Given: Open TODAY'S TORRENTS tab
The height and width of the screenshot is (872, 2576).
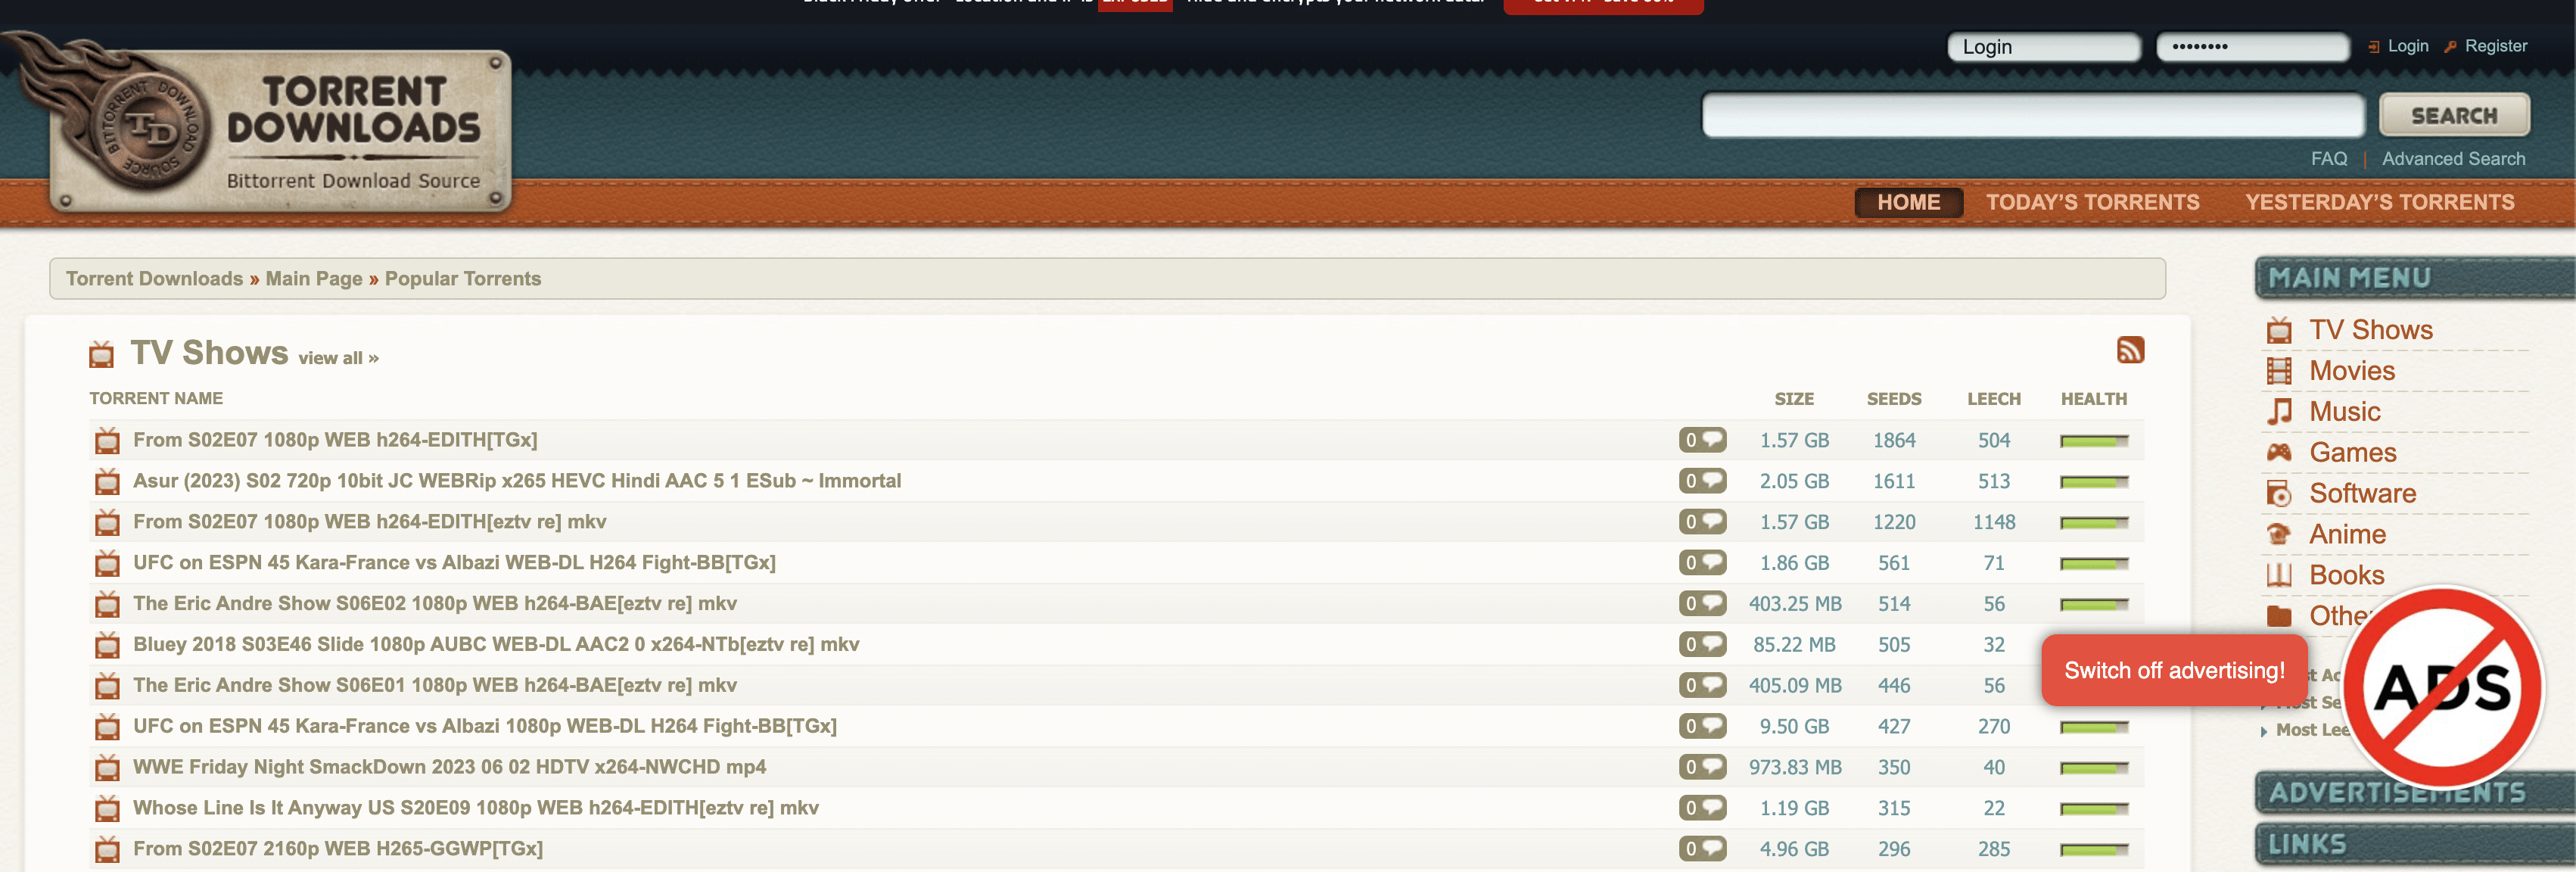Looking at the screenshot, I should pyautogui.click(x=2092, y=202).
